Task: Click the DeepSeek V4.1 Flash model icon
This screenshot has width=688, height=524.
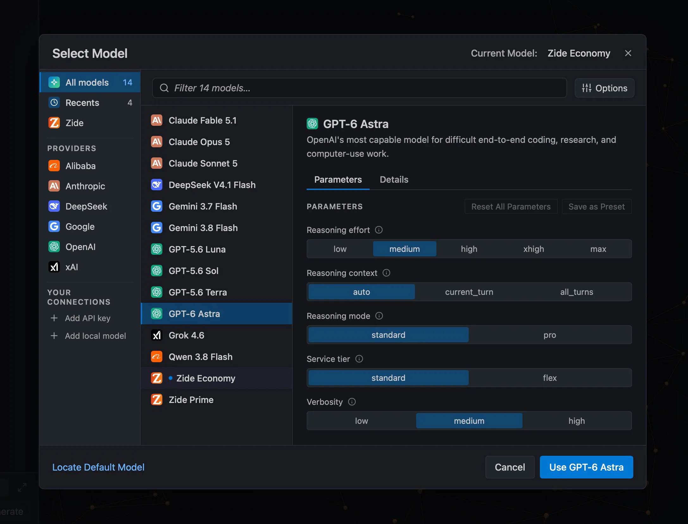Action: pos(157,185)
